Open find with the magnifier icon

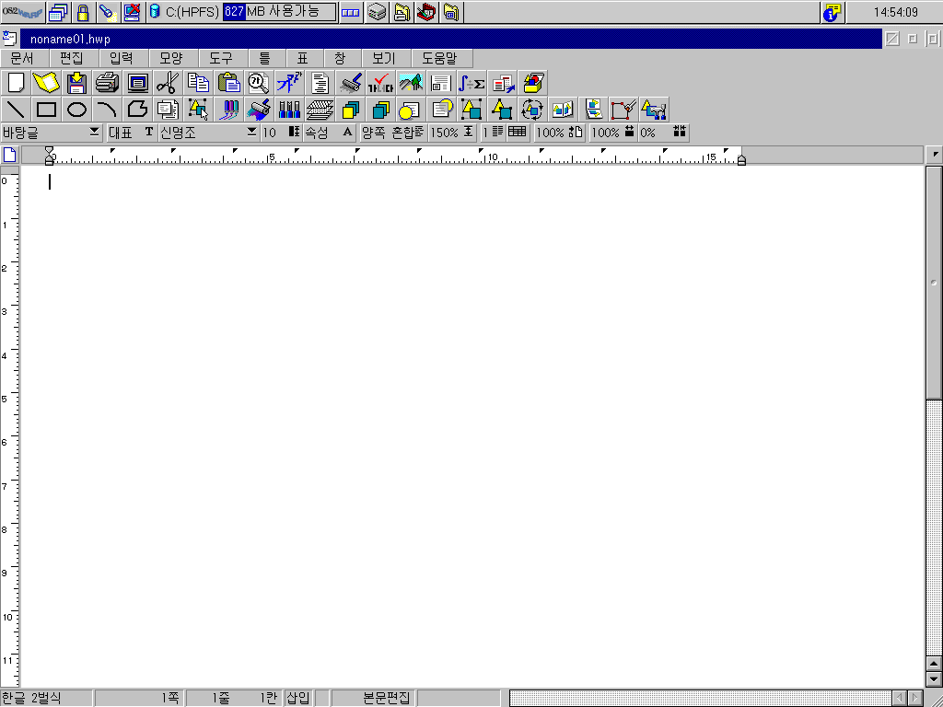(x=259, y=83)
